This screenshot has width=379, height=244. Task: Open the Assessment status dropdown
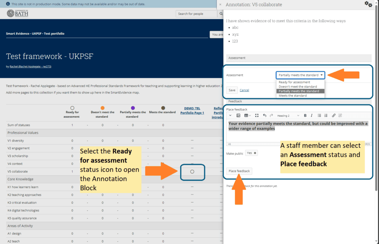(x=300, y=75)
